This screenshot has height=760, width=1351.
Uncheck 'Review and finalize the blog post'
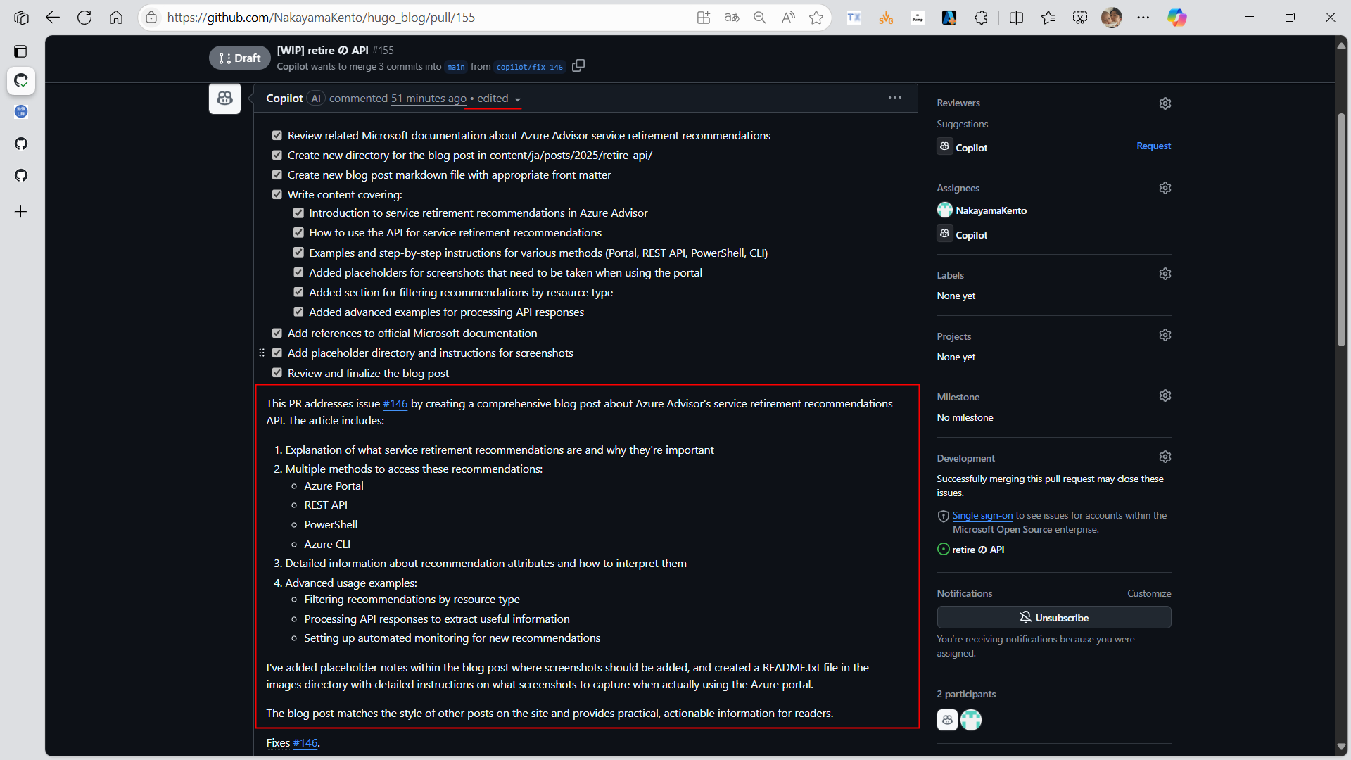[x=277, y=373]
